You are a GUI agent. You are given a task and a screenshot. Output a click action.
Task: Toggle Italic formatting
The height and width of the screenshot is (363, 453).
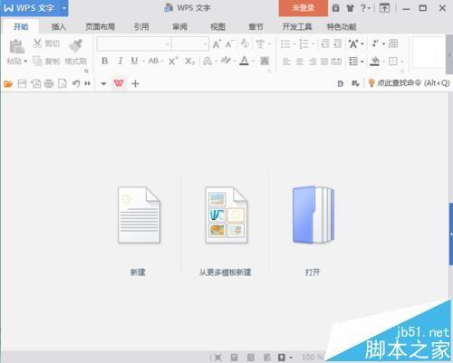click(120, 61)
